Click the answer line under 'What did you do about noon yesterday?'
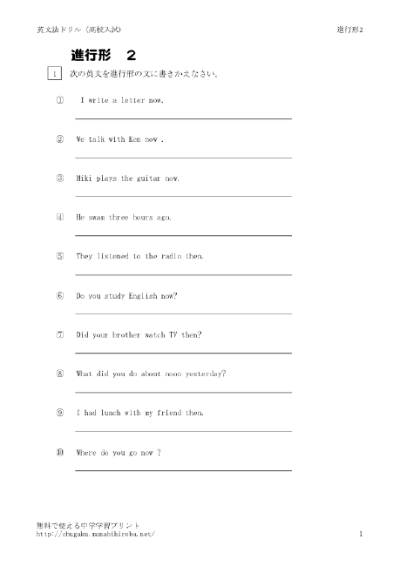The height and width of the screenshot is (566, 400). click(183, 393)
